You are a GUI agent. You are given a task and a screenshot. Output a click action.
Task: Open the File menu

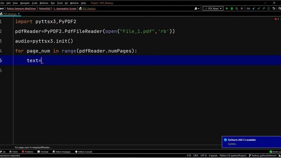(x=2, y=3)
